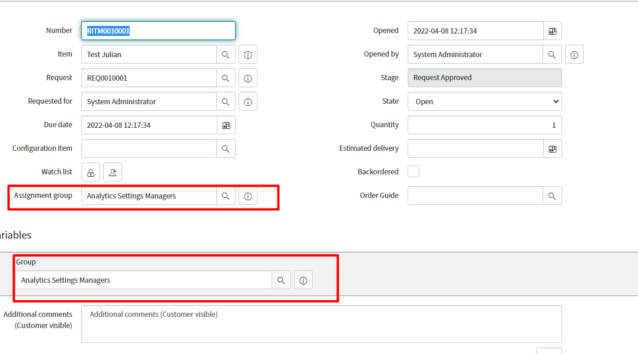Click the Additional comments text area
This screenshot has height=354, width=638.
coord(322,325)
